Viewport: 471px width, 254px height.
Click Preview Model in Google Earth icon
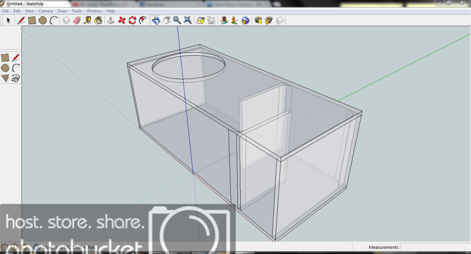pos(245,20)
